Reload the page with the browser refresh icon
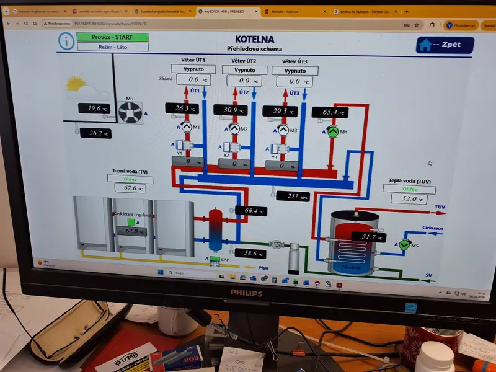 click(x=26, y=24)
